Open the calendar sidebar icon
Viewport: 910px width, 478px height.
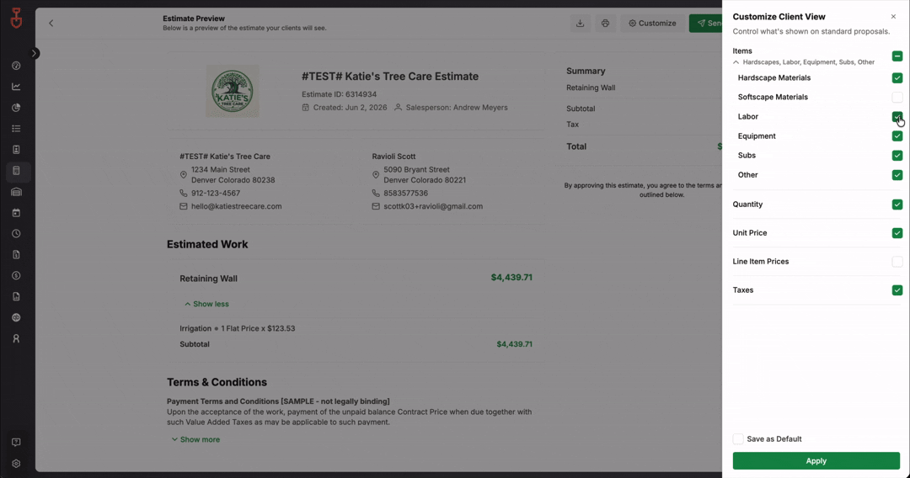[x=16, y=213]
